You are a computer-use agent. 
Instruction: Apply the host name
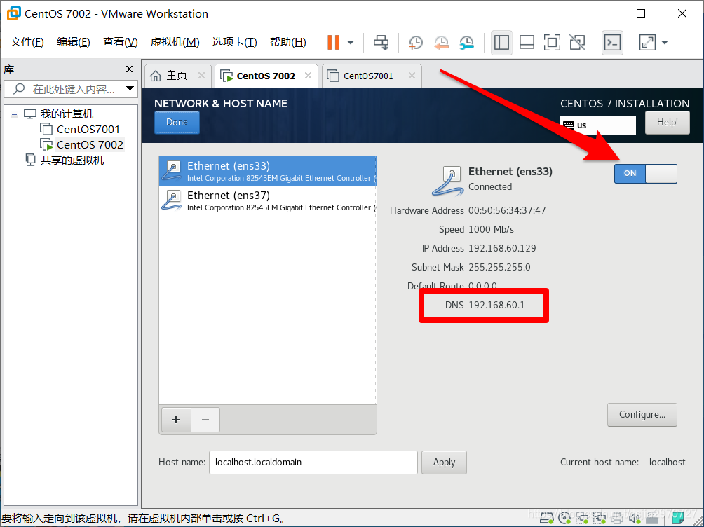pos(444,463)
